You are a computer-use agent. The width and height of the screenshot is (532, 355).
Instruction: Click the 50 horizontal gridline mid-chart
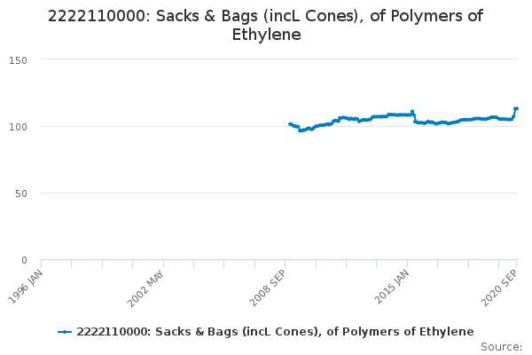click(x=266, y=193)
